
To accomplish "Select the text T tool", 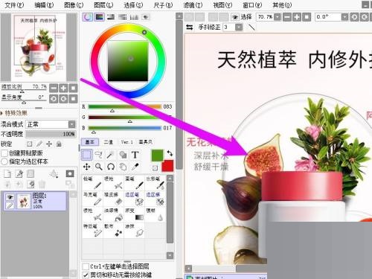I will coord(135,155).
